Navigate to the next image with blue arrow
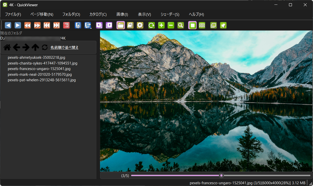 pyautogui.click(x=18, y=25)
